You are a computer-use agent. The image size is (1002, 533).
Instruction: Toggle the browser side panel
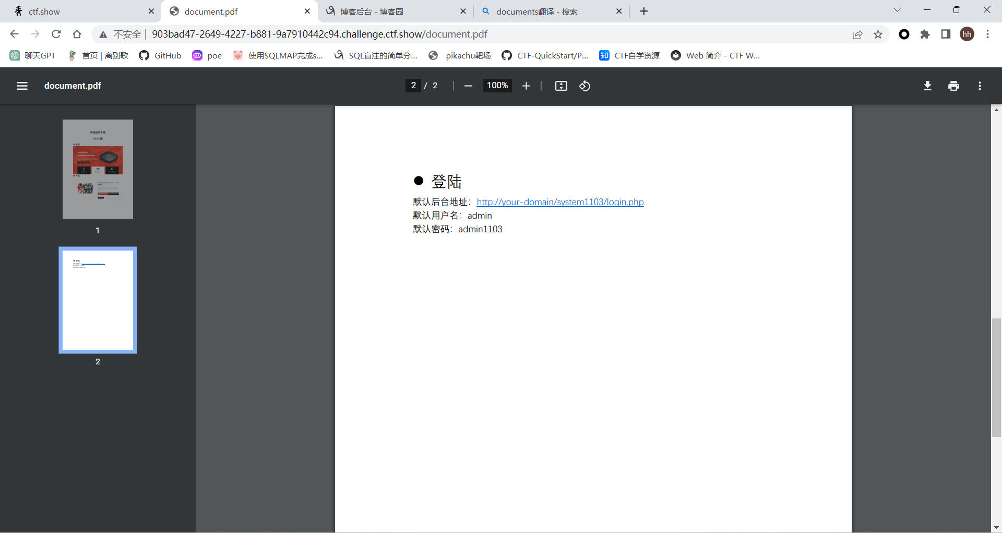point(946,34)
